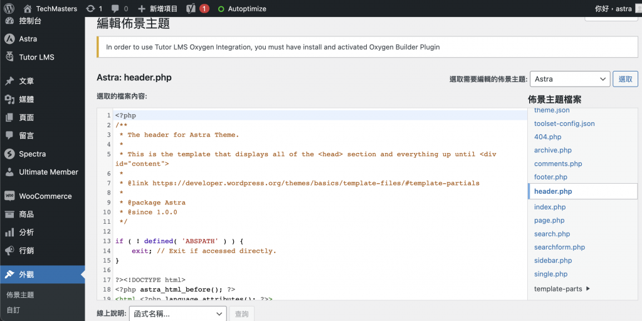Select header.php in theme files
The height and width of the screenshot is (321, 642).
[553, 191]
